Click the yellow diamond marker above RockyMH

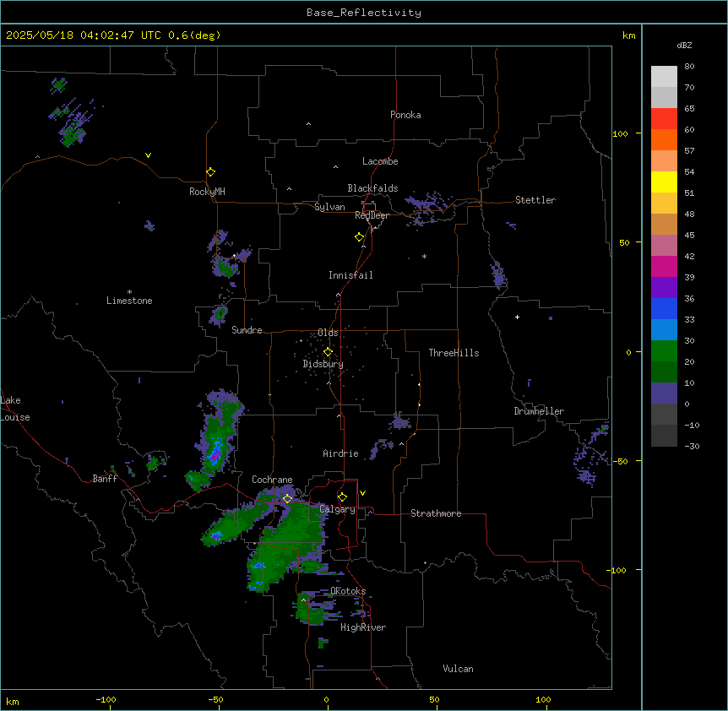(x=210, y=172)
